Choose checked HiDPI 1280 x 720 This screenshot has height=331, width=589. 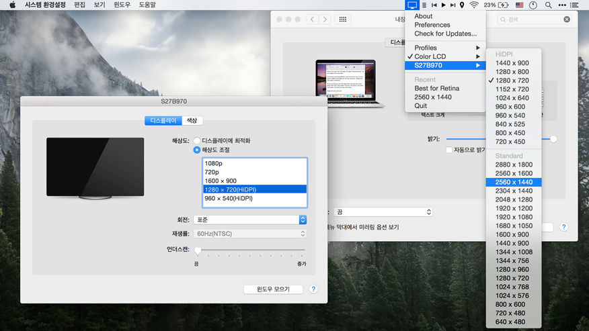click(514, 81)
